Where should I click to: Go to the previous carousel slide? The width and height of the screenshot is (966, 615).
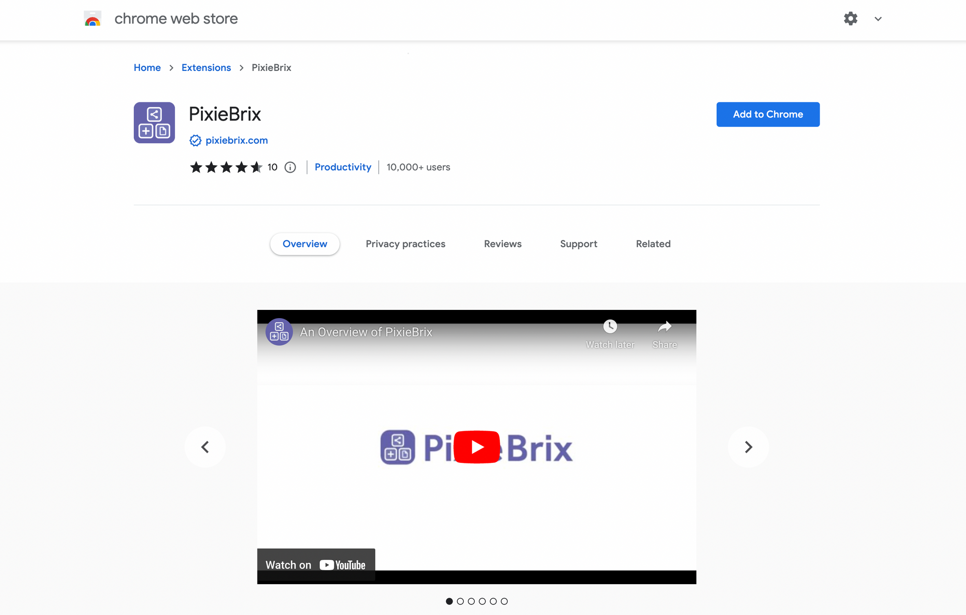(205, 447)
